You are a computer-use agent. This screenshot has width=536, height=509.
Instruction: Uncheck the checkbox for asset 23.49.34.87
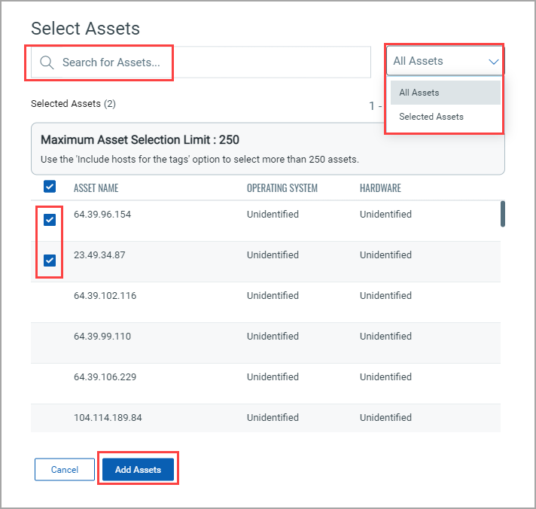pyautogui.click(x=50, y=261)
